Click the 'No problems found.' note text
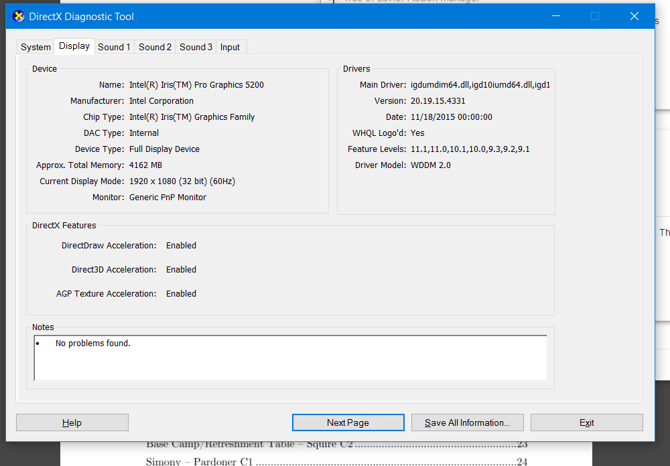 pyautogui.click(x=92, y=343)
